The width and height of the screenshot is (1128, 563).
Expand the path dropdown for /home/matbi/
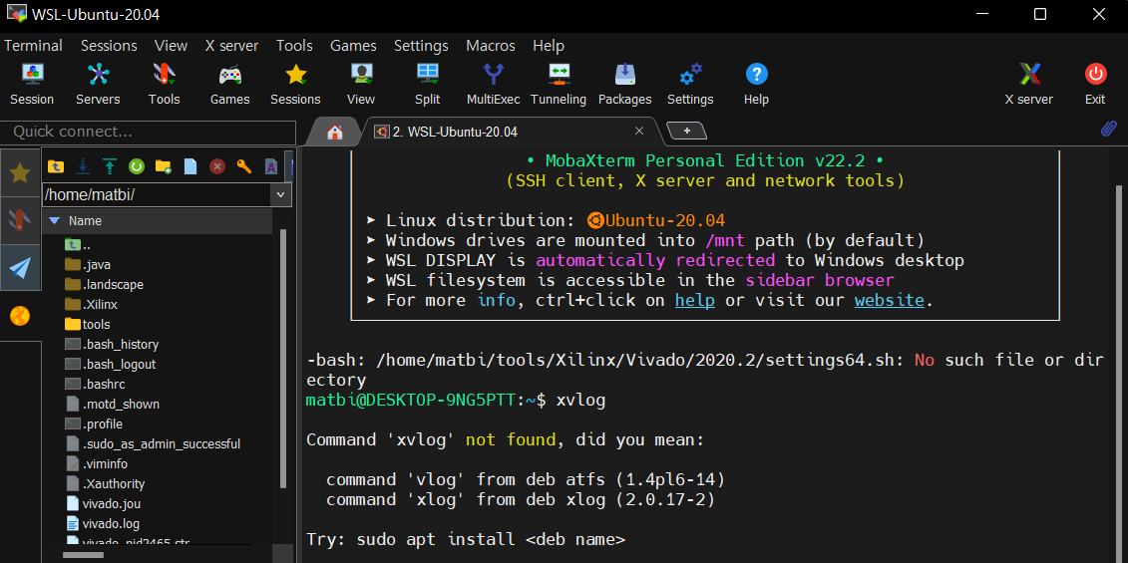tap(281, 195)
